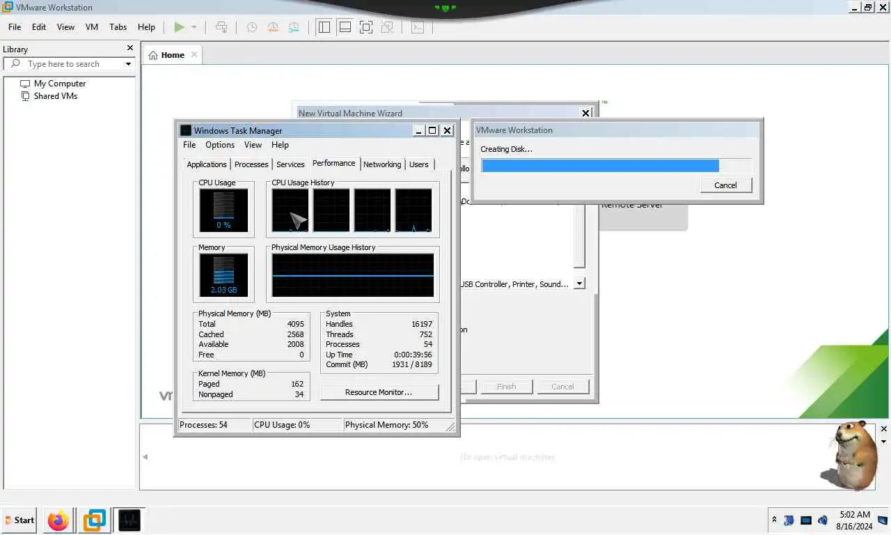Toggle the thumbnail bar toolbar icon
Image resolution: width=891 pixels, height=535 pixels.
point(345,27)
